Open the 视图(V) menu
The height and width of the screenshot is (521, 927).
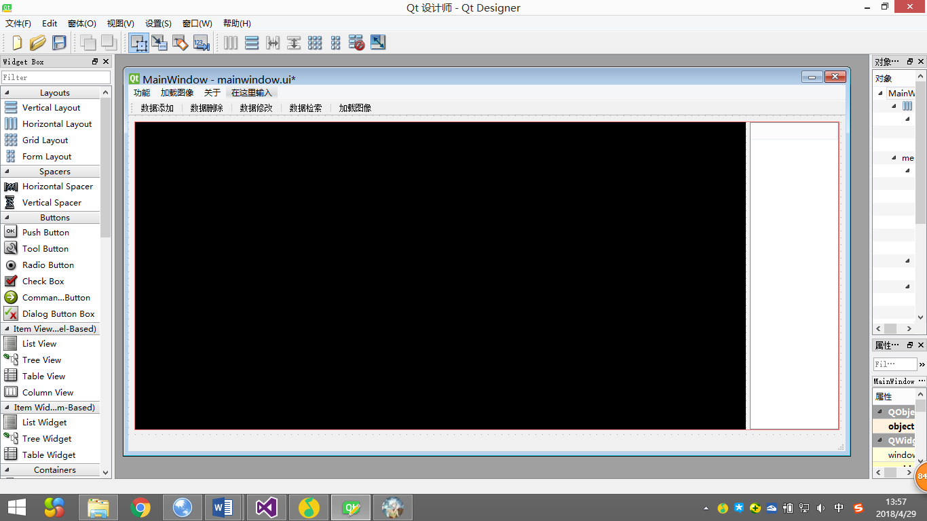(x=121, y=23)
